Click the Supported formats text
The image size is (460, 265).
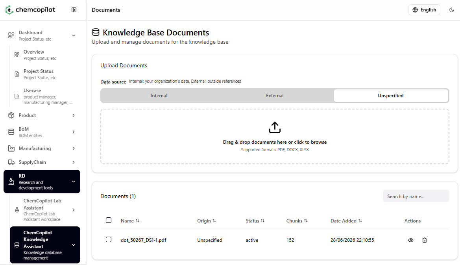pyautogui.click(x=275, y=150)
